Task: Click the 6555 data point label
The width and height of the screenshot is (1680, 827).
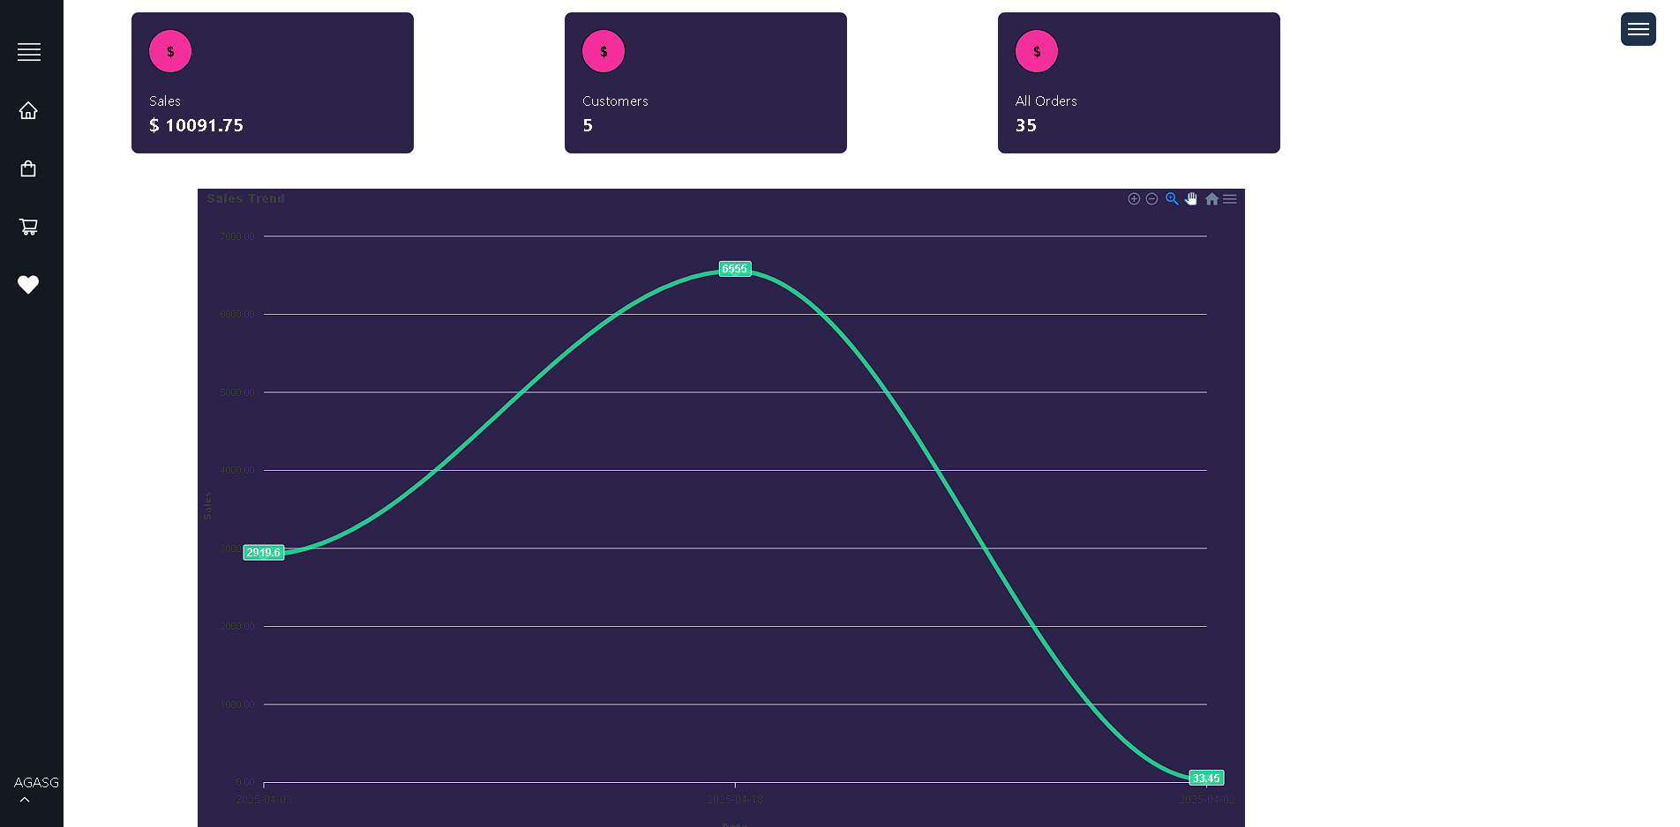Action: click(734, 269)
